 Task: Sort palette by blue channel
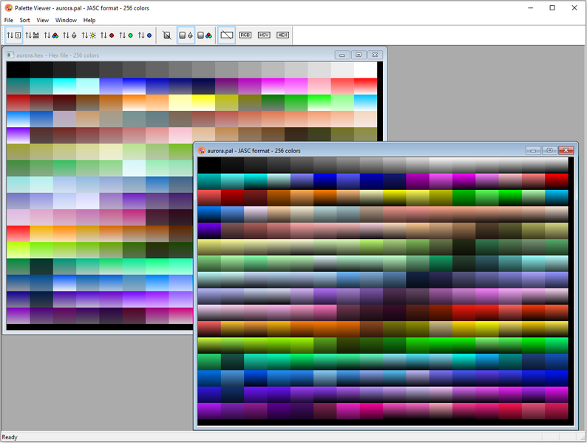click(x=145, y=35)
